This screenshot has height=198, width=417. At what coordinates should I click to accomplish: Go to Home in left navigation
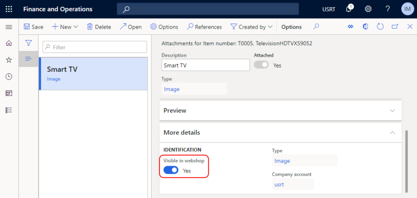[9, 43]
